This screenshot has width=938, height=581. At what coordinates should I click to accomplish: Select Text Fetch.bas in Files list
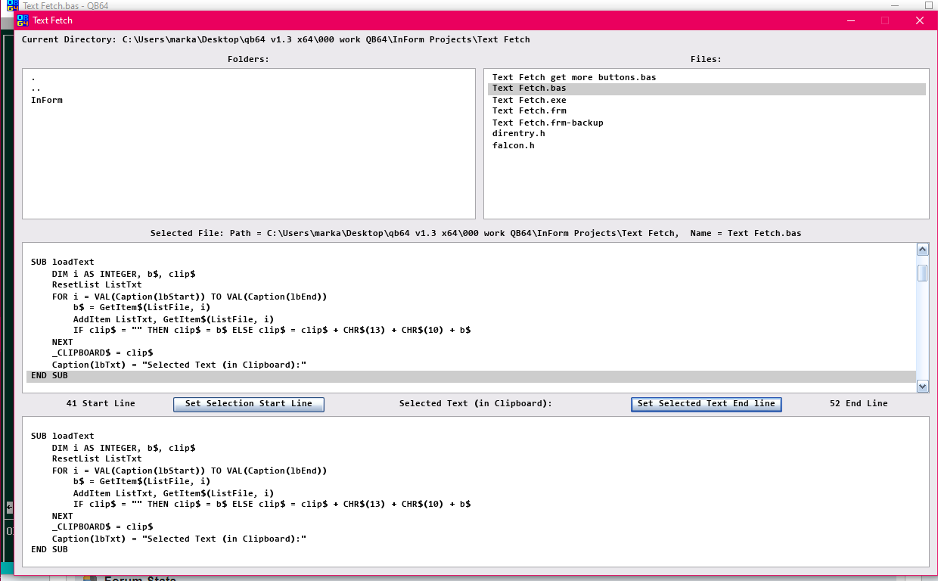click(707, 89)
